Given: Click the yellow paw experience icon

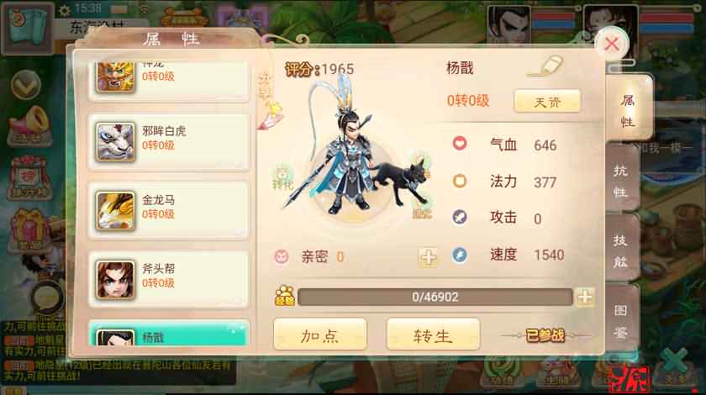Looking at the screenshot, I should coord(285,296).
